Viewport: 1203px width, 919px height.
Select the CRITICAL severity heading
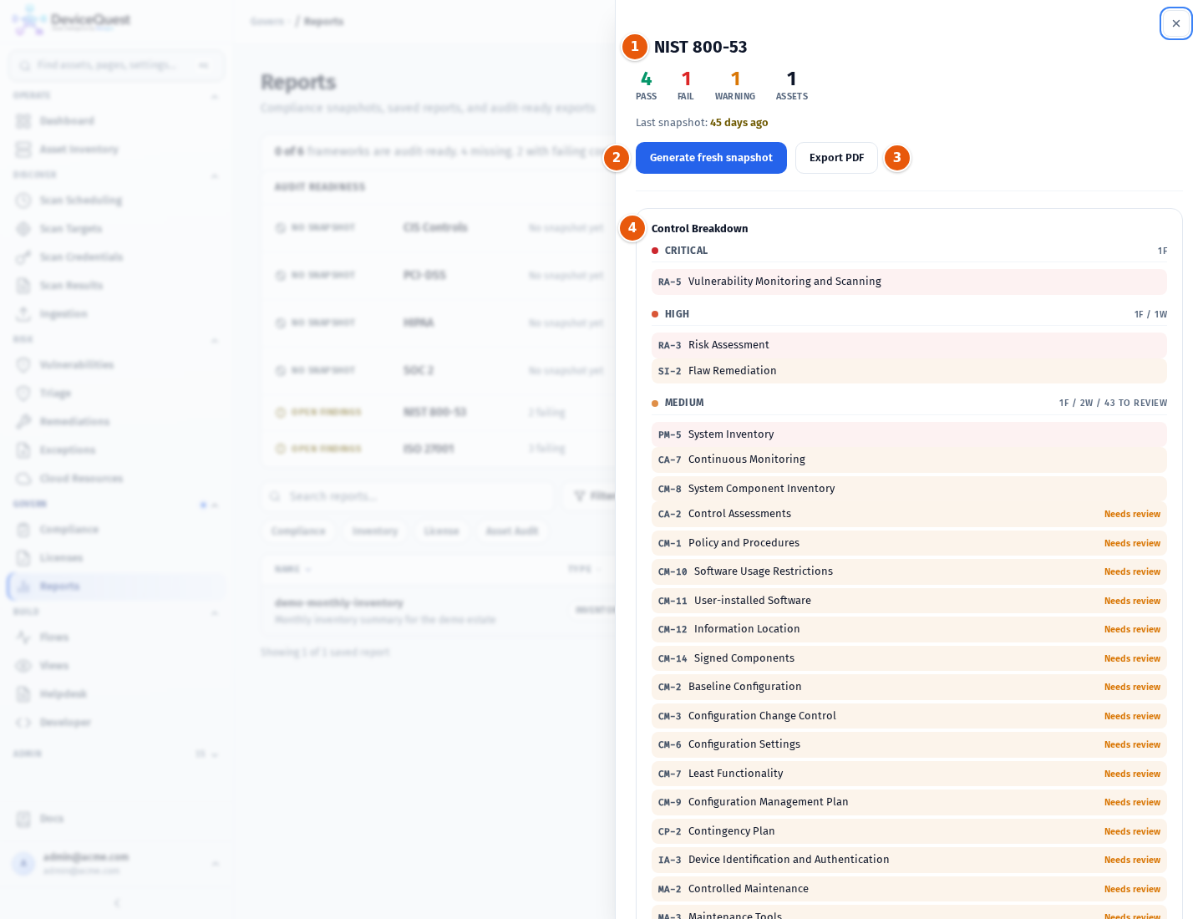(686, 251)
